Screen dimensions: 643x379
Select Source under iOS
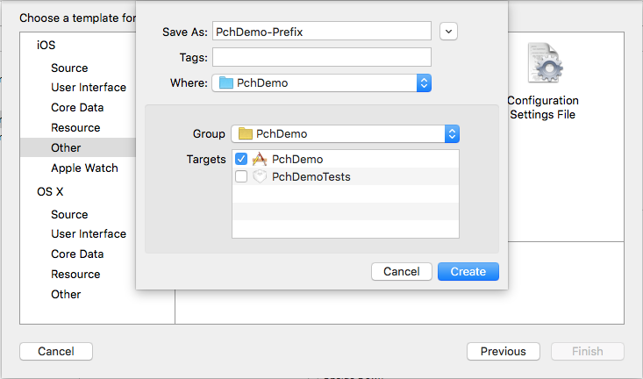(x=69, y=68)
